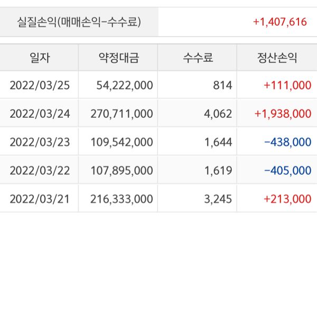The height and width of the screenshot is (317, 317).
Task: Sort by the 약정대금 column header
Action: click(x=118, y=58)
